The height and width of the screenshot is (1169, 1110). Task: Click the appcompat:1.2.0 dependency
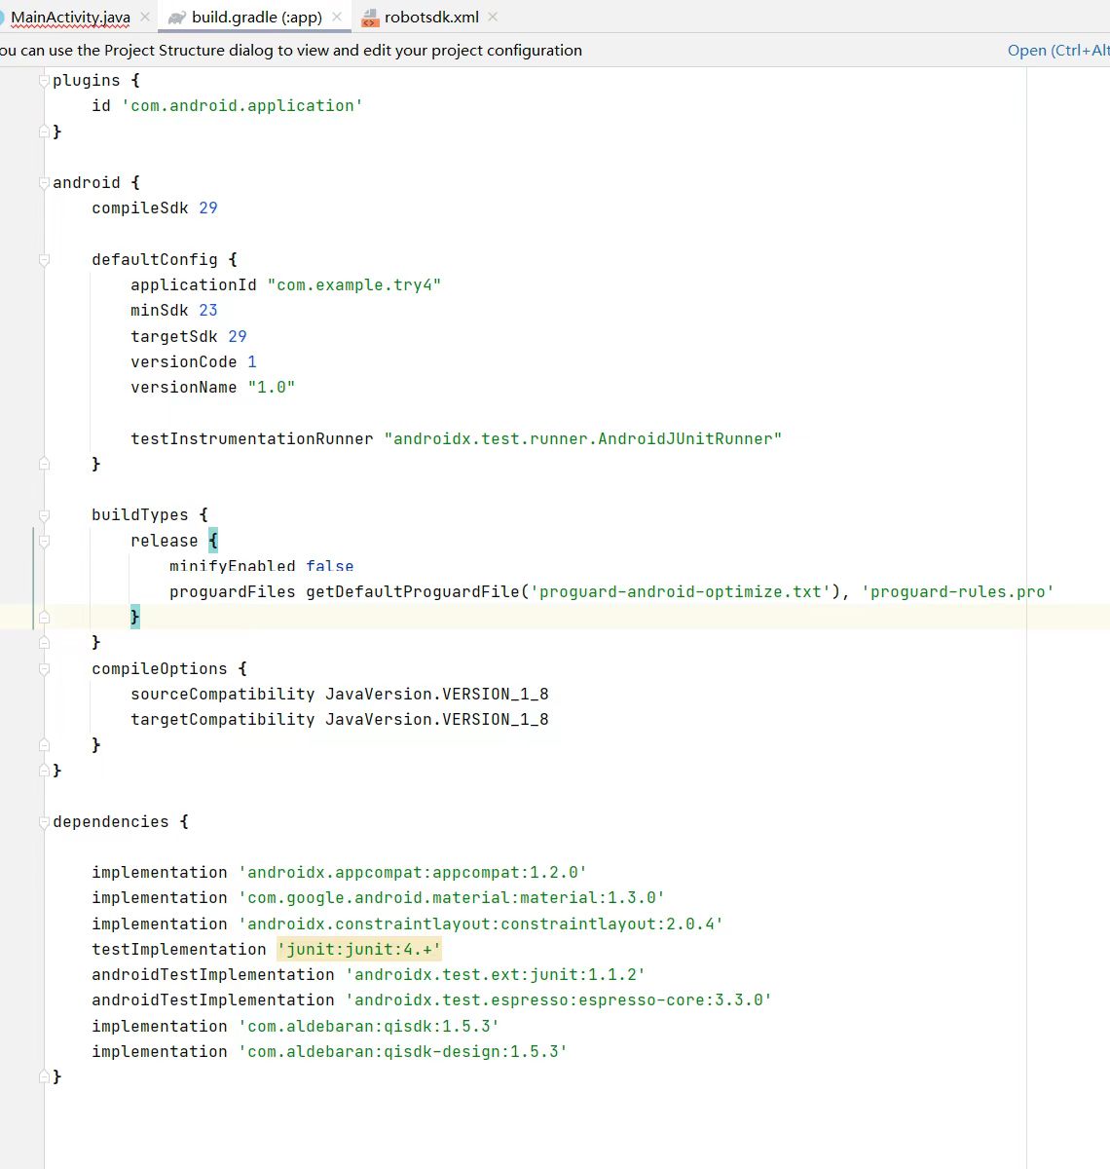point(413,873)
